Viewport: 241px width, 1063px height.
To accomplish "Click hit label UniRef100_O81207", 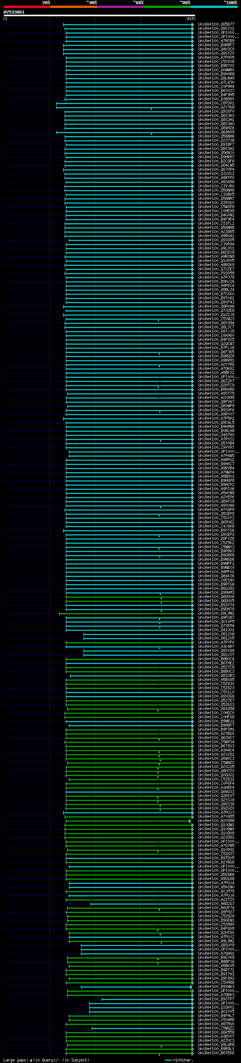I will click(216, 655).
